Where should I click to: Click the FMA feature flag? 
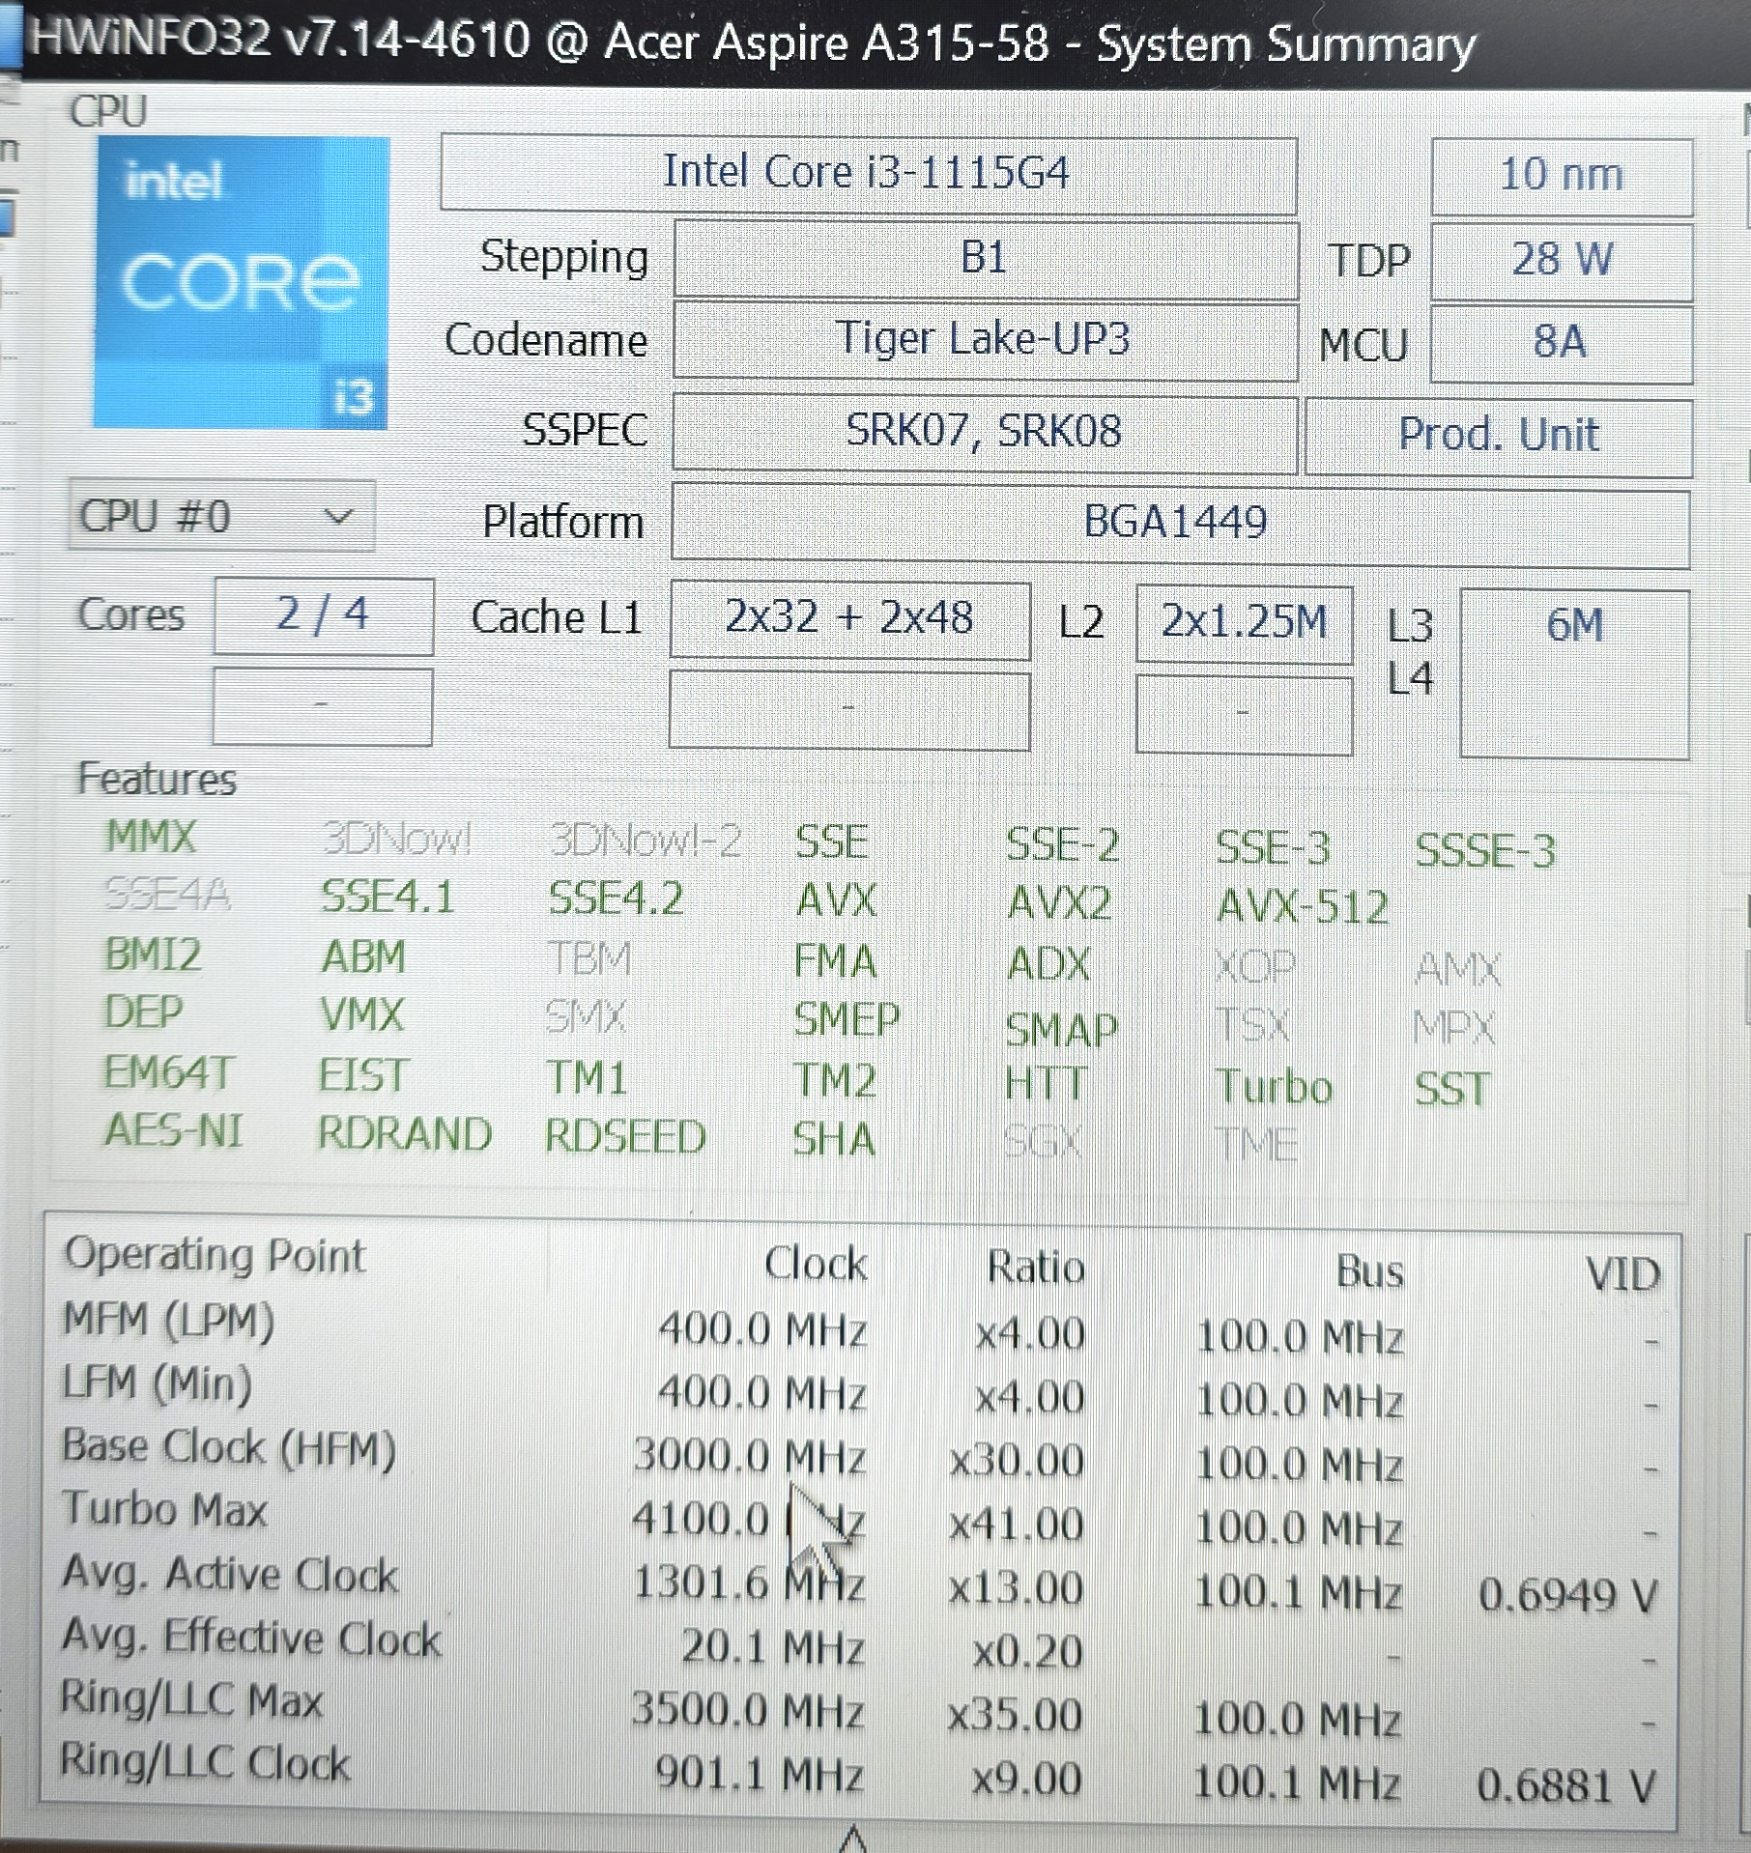(835, 961)
